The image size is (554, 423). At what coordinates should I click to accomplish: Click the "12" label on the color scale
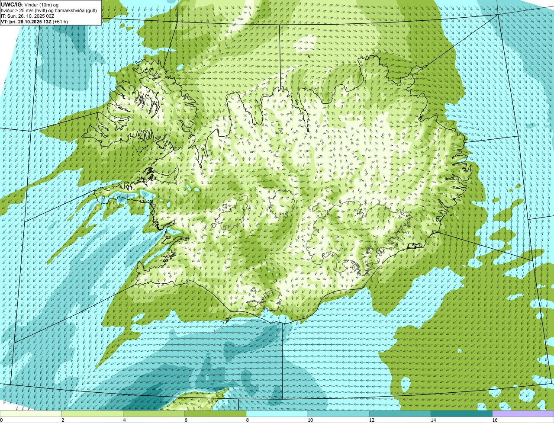(x=372, y=420)
